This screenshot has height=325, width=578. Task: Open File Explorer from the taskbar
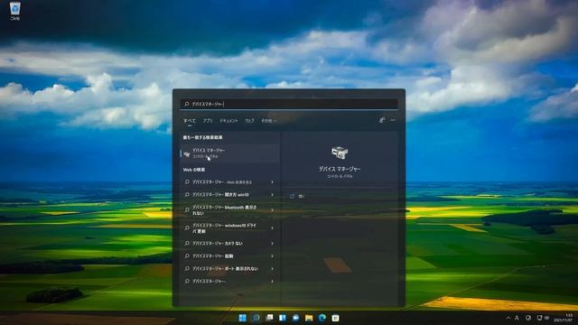309,318
